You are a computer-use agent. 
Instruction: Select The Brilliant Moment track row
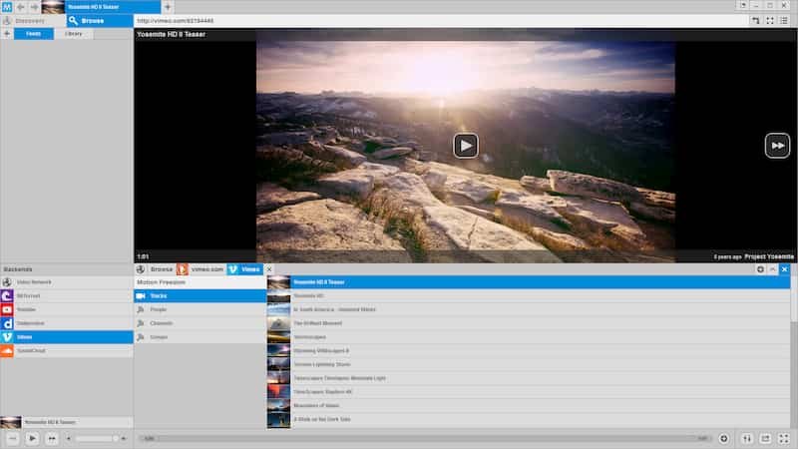529,323
